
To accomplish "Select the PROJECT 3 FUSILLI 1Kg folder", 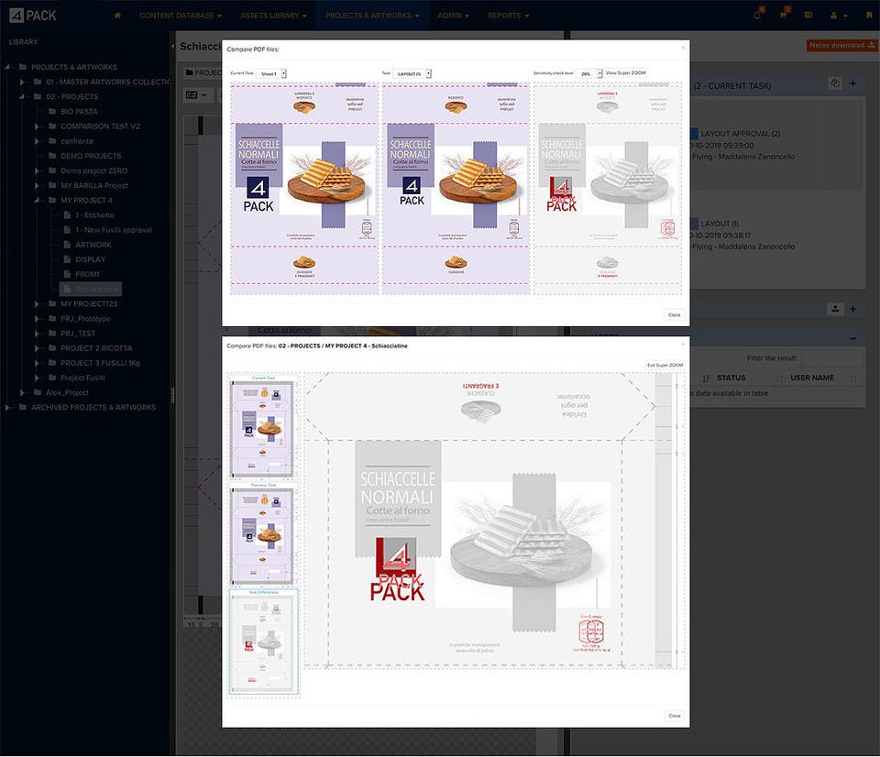I will [x=100, y=363].
